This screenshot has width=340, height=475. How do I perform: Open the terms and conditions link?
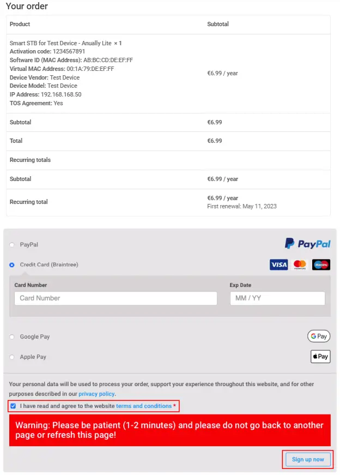click(144, 406)
